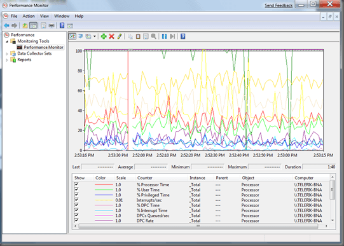Open Help from the graph toolbar question icon
Image resolution: width=344 pixels, height=246 pixels.
[x=183, y=36]
